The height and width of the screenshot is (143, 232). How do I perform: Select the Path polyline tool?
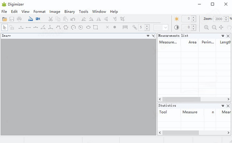pos(58,27)
